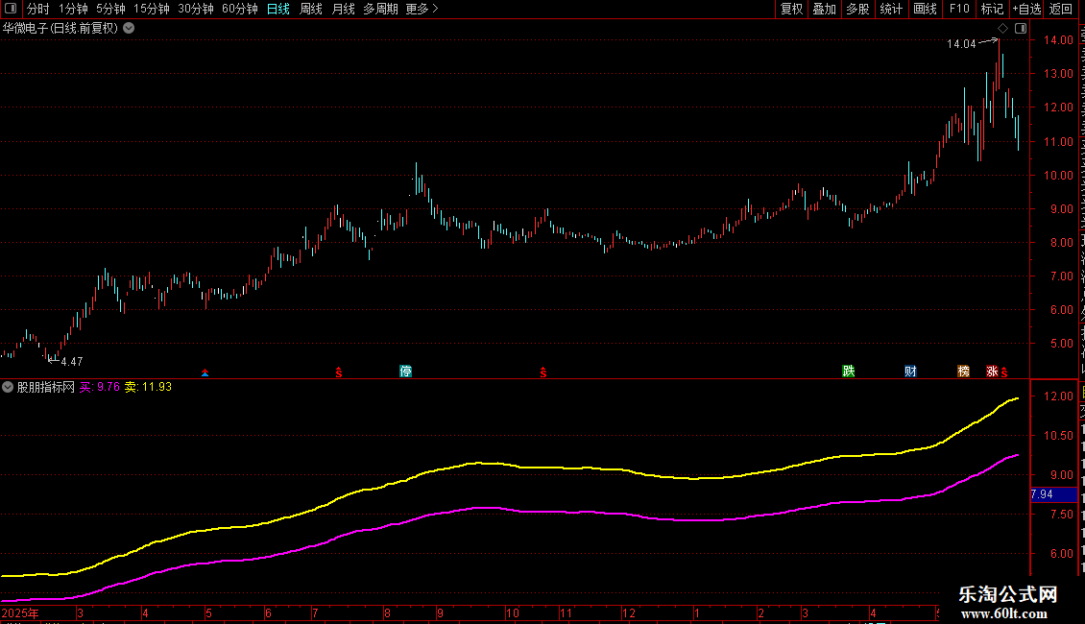Viewport: 1085px width, 624px height.
Task: Click the red S marker near November
Action: click(543, 372)
